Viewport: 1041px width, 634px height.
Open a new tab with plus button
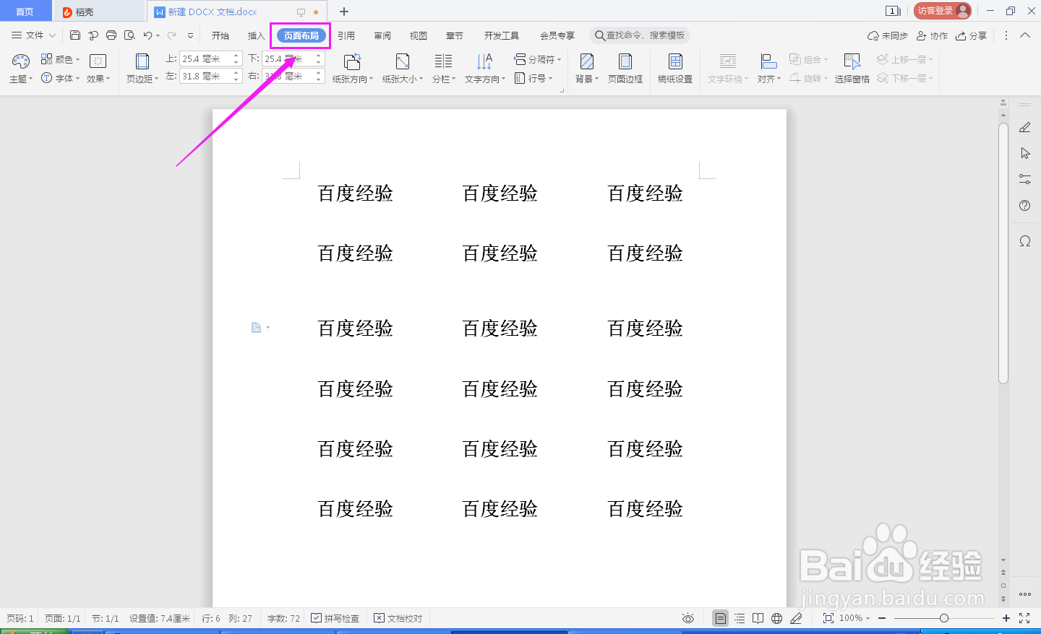(344, 12)
